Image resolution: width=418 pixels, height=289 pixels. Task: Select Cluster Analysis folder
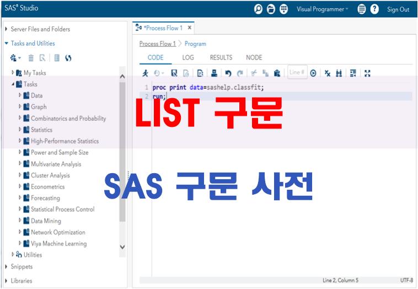[50, 175]
